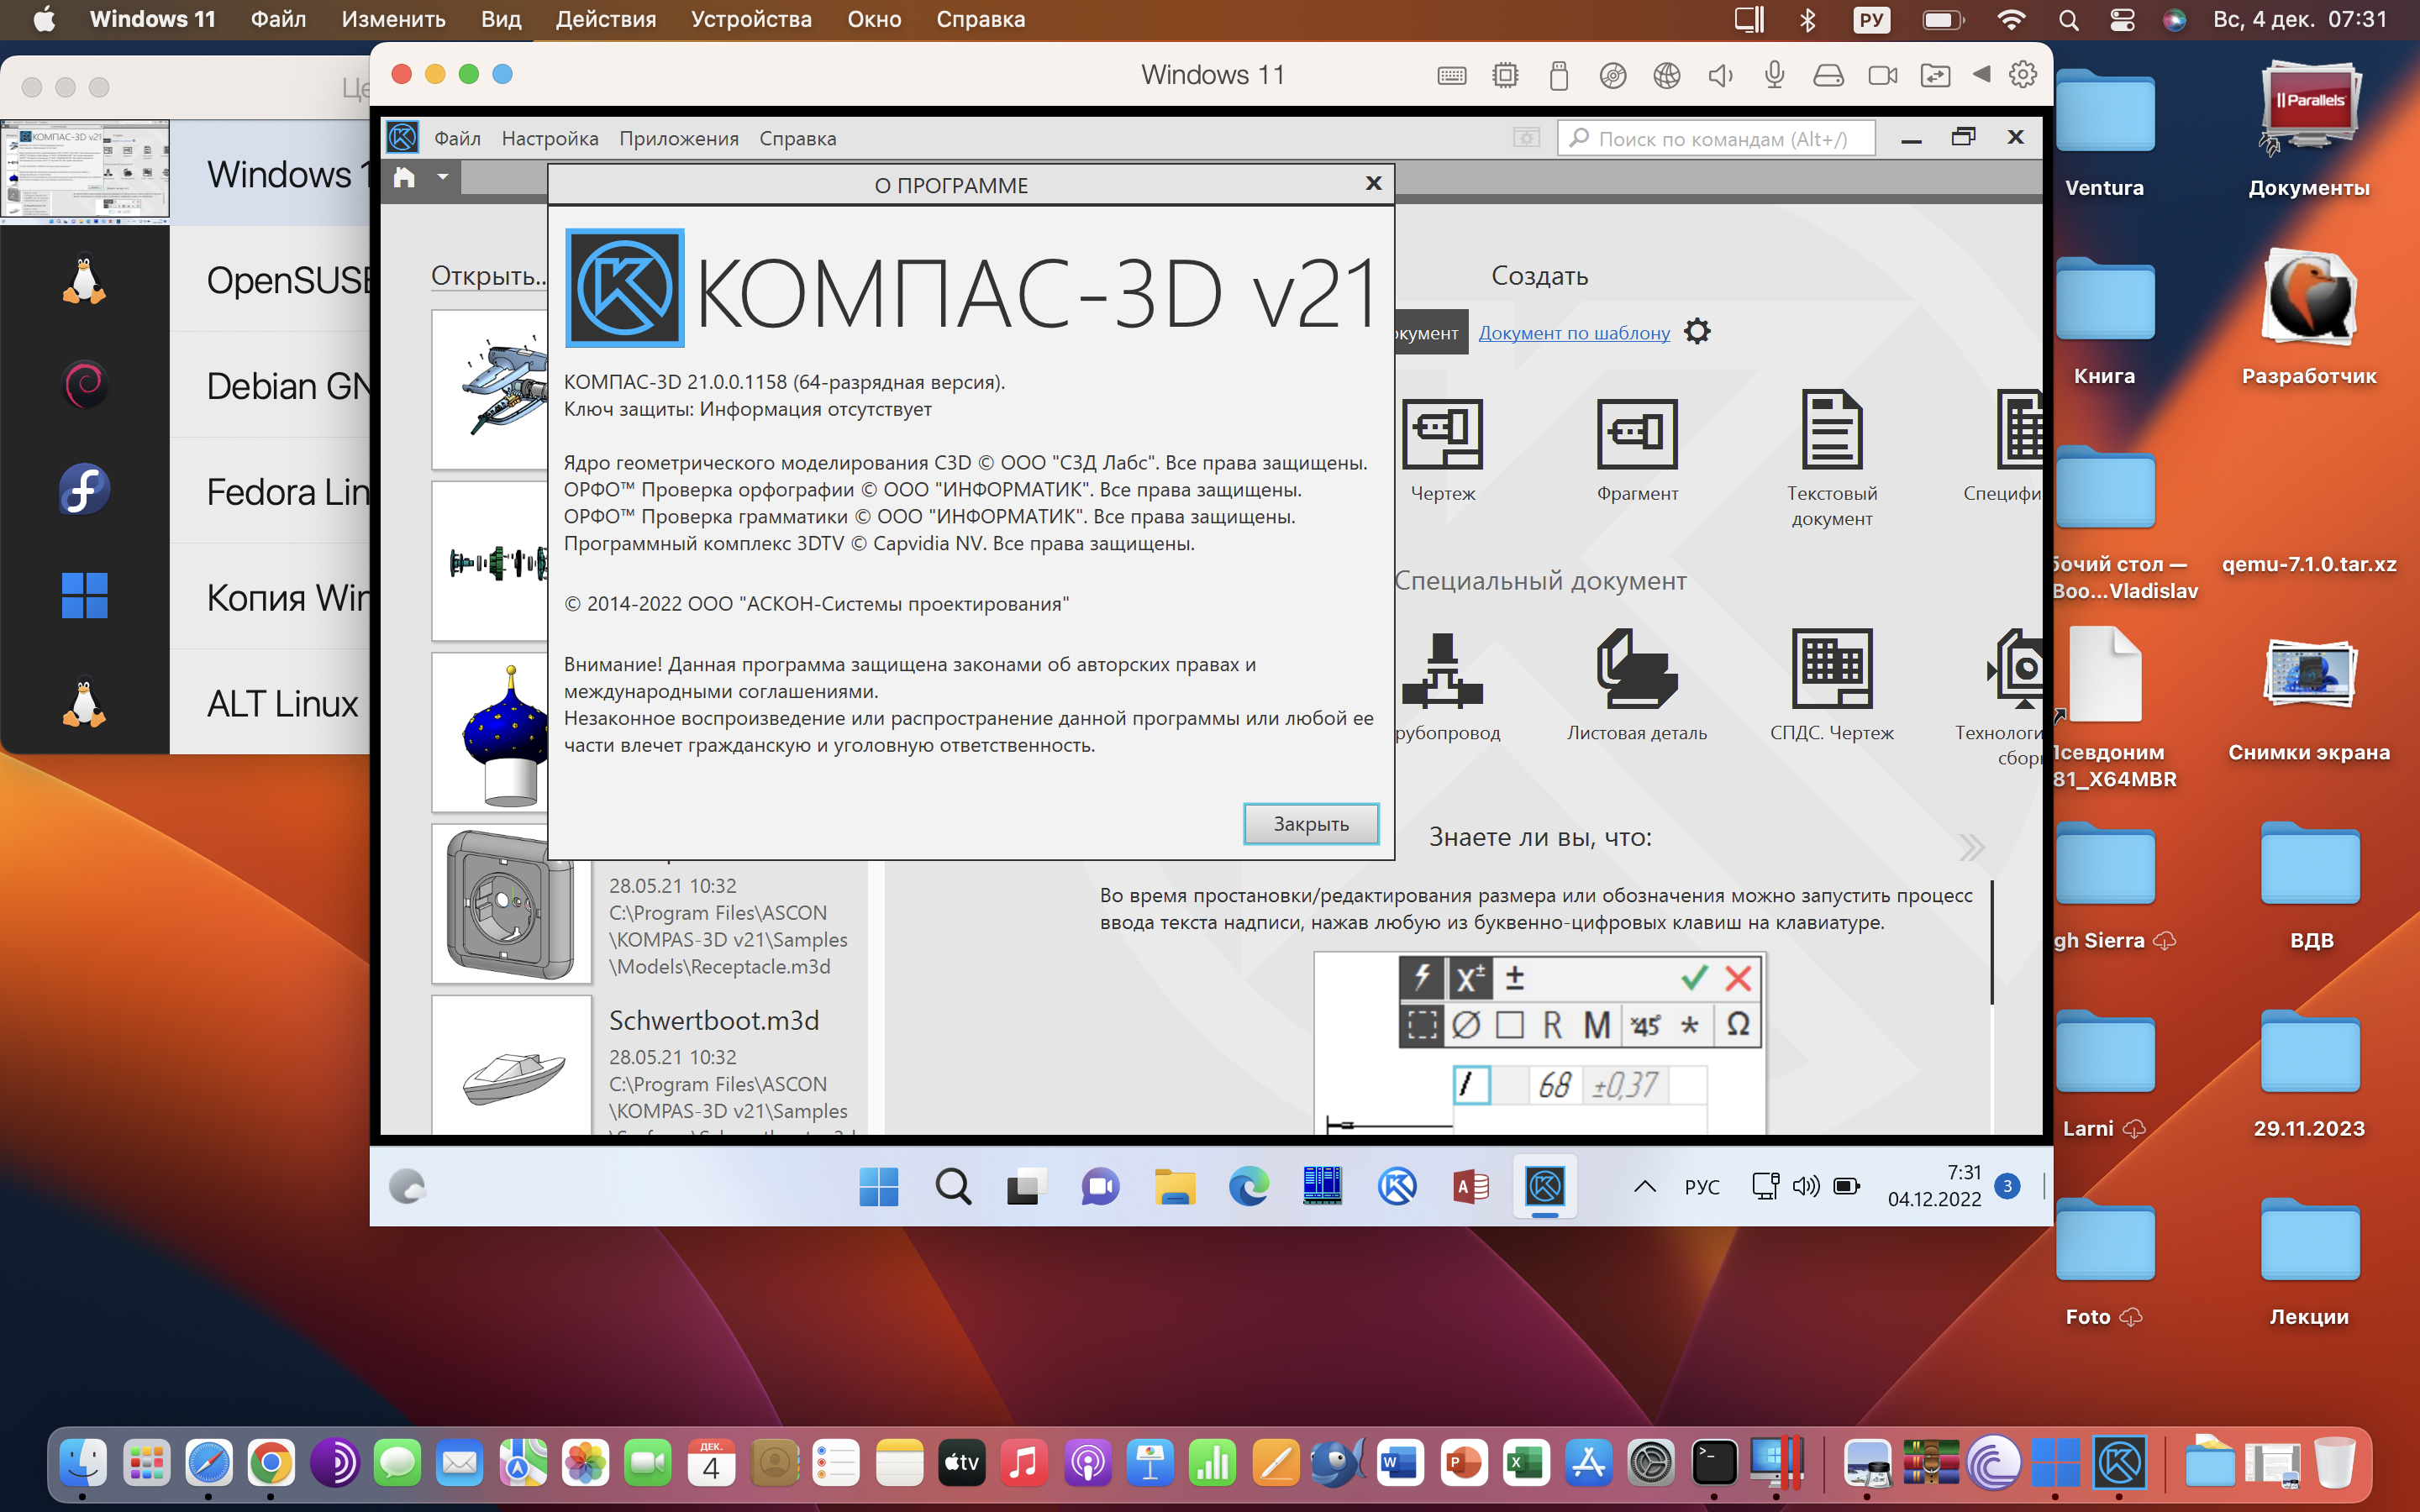Open the Справка menu in KOMPAS
This screenshot has height=1512, width=2420.
click(797, 138)
